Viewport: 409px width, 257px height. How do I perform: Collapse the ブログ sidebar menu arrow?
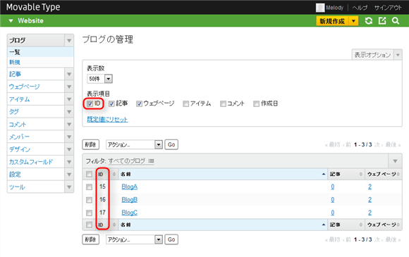[x=69, y=40]
